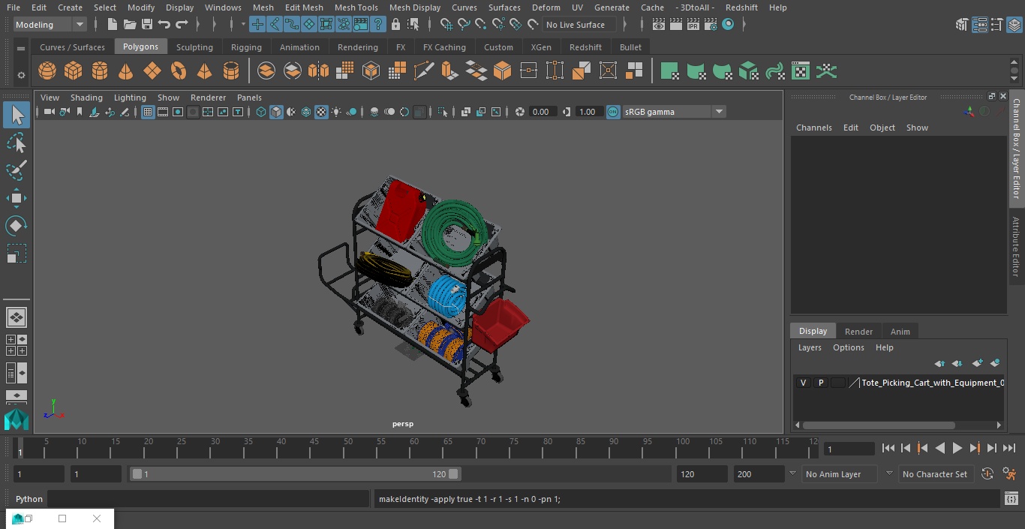
Task: Open the Channels menu in Channel Box
Action: point(813,128)
